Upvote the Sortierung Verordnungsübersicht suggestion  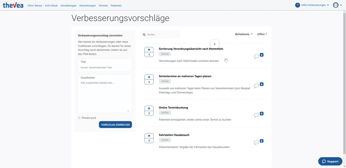click(x=149, y=50)
